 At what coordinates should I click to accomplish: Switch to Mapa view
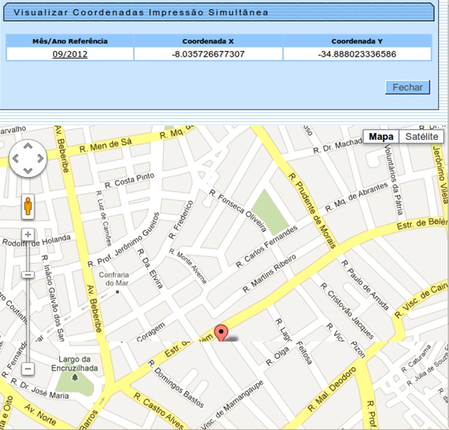click(x=381, y=137)
